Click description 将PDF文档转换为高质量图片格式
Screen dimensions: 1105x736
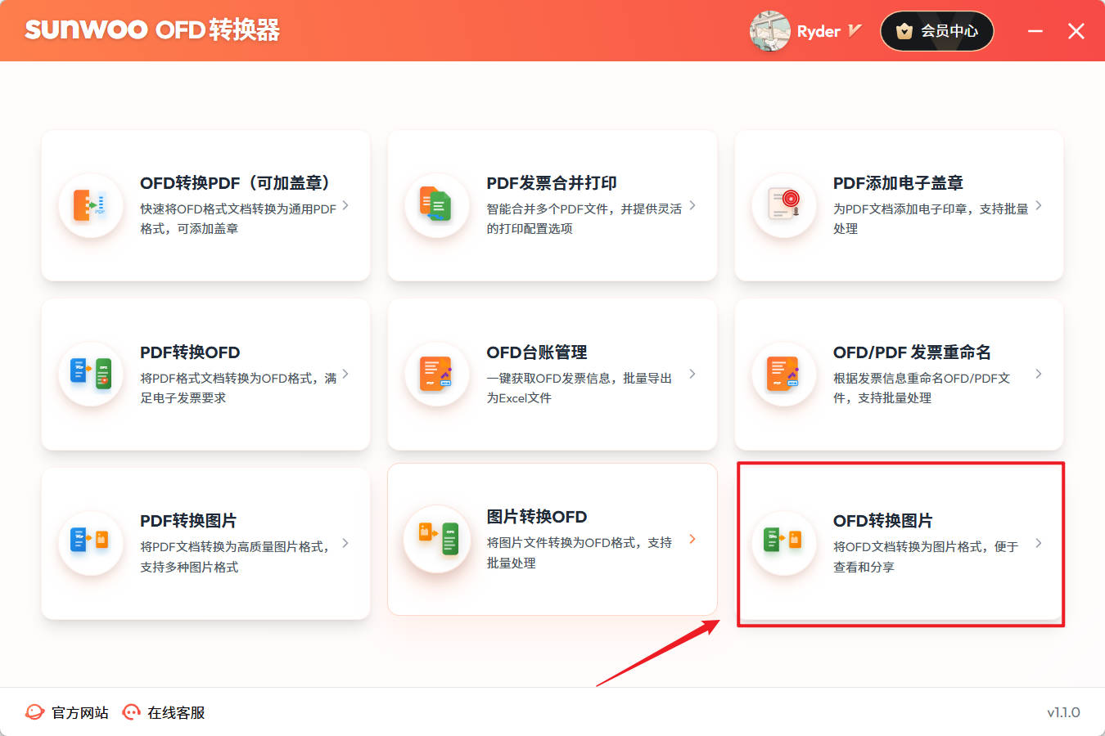tap(235, 556)
